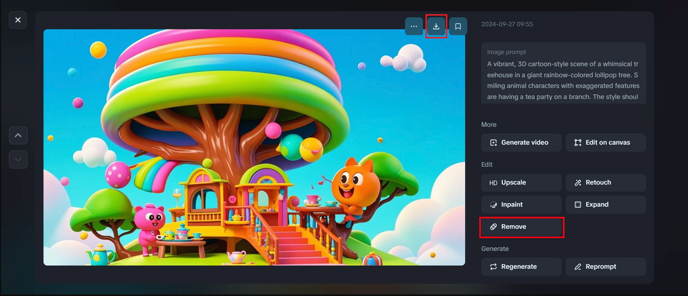Regenerate the image
Viewport: 688px width, 296px height.
click(521, 267)
